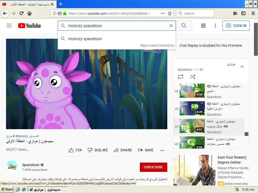Open more actions three dots beside SAVE
The image size is (258, 193).
pyautogui.click(x=162, y=150)
